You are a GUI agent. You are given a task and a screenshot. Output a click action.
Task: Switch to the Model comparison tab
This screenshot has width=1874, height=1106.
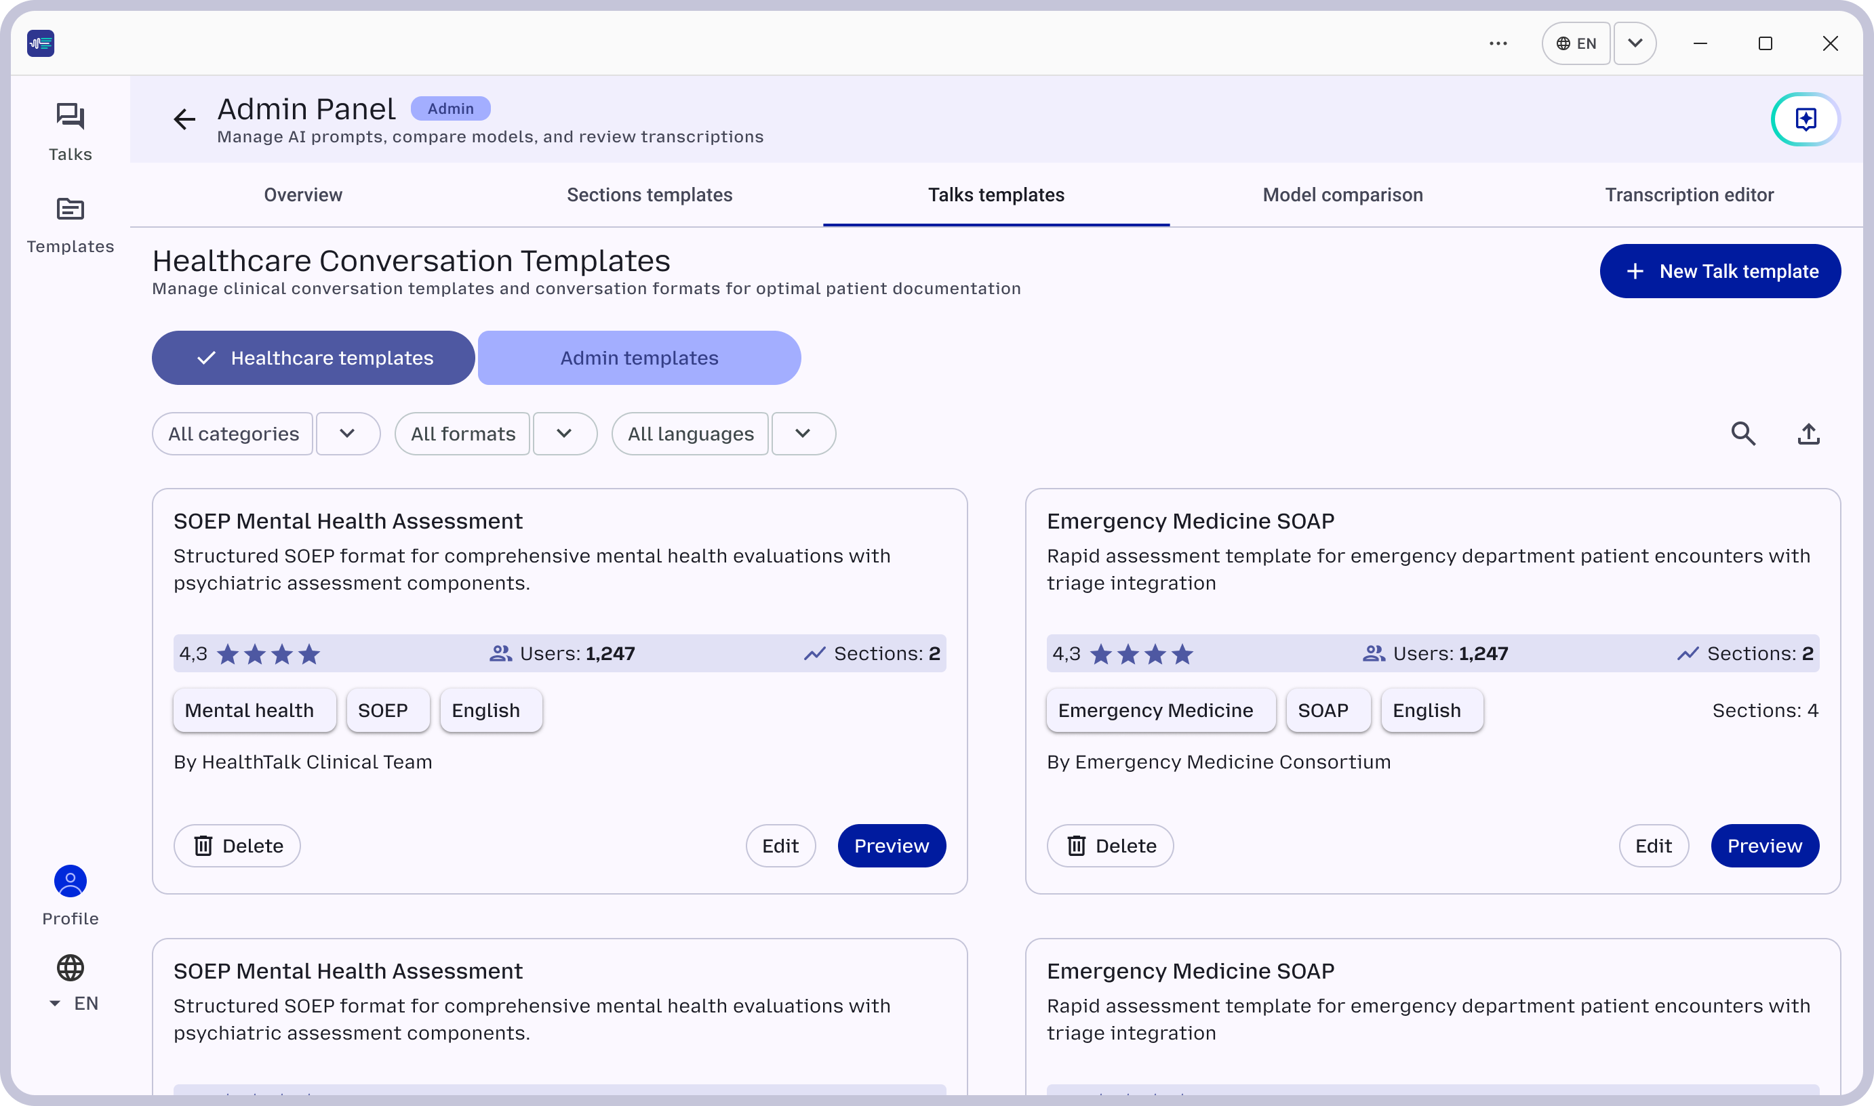point(1342,194)
